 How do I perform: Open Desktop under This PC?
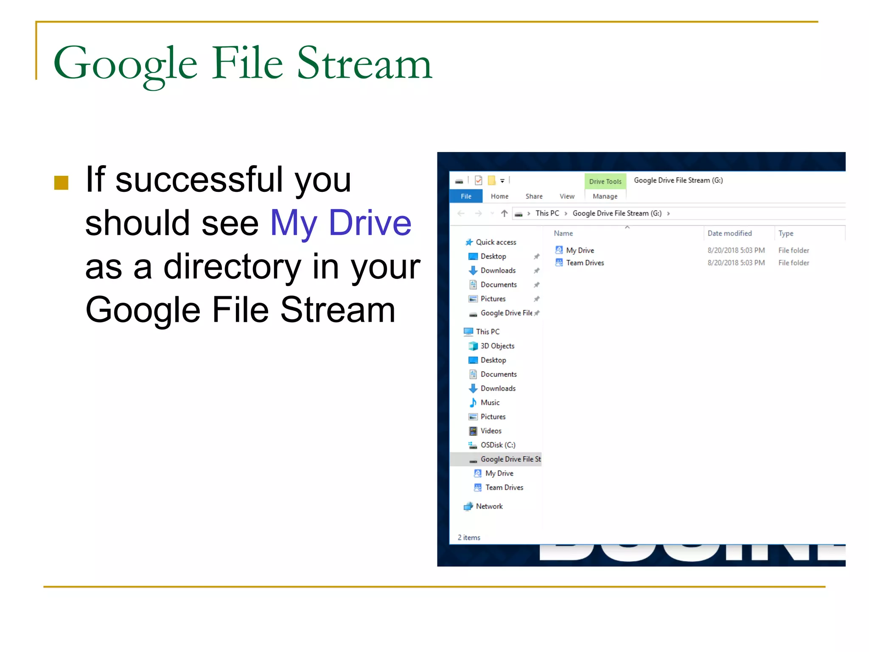[493, 360]
